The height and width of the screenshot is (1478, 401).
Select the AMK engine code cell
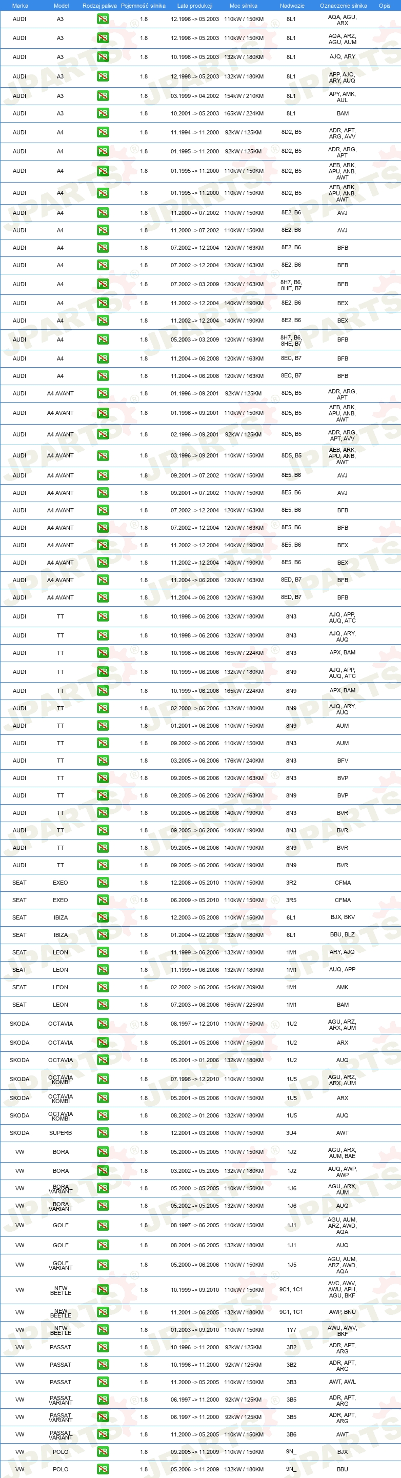[x=343, y=987]
